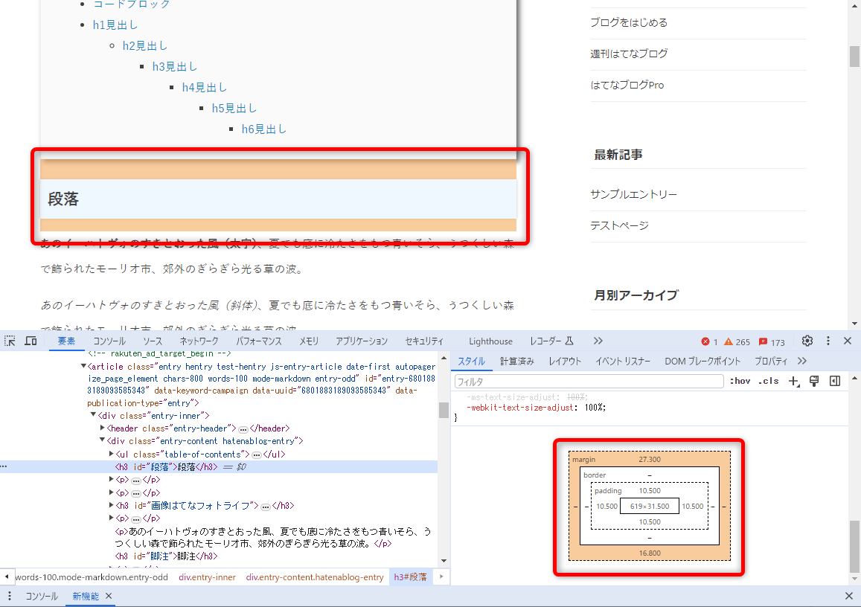
Task: Close the DevTools panel
Action: point(848,341)
